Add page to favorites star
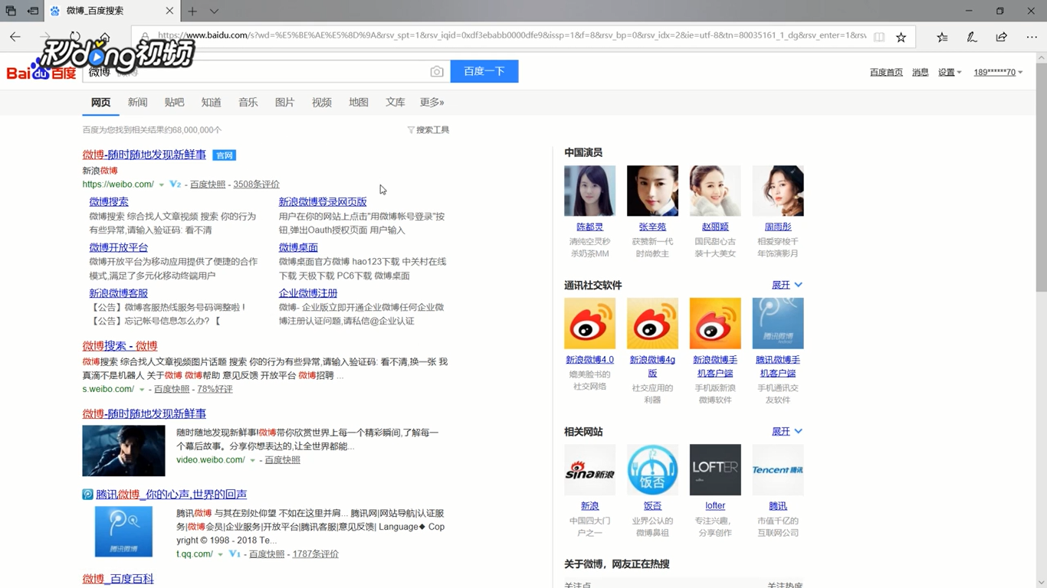The height and width of the screenshot is (588, 1047). pos(901,37)
